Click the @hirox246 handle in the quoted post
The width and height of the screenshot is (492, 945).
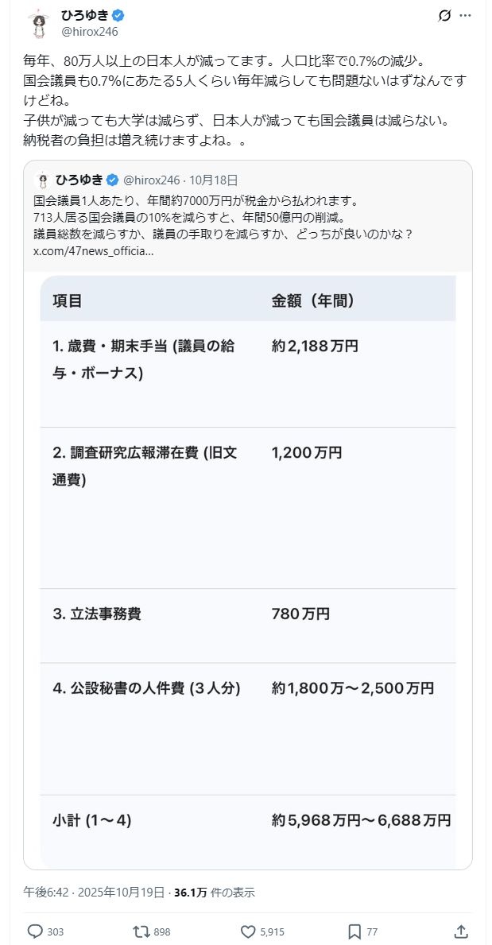151,180
